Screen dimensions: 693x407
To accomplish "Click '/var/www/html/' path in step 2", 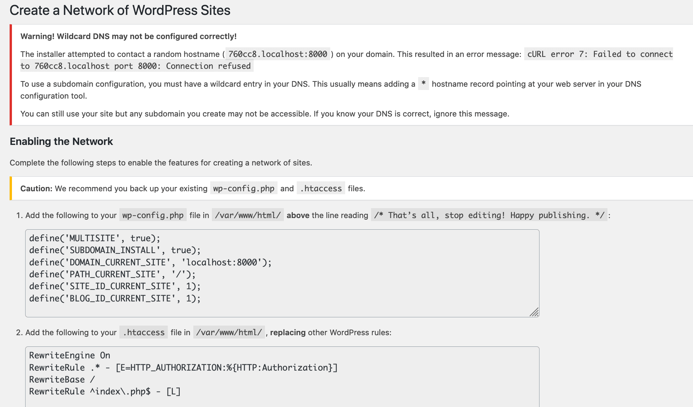I will [x=229, y=333].
